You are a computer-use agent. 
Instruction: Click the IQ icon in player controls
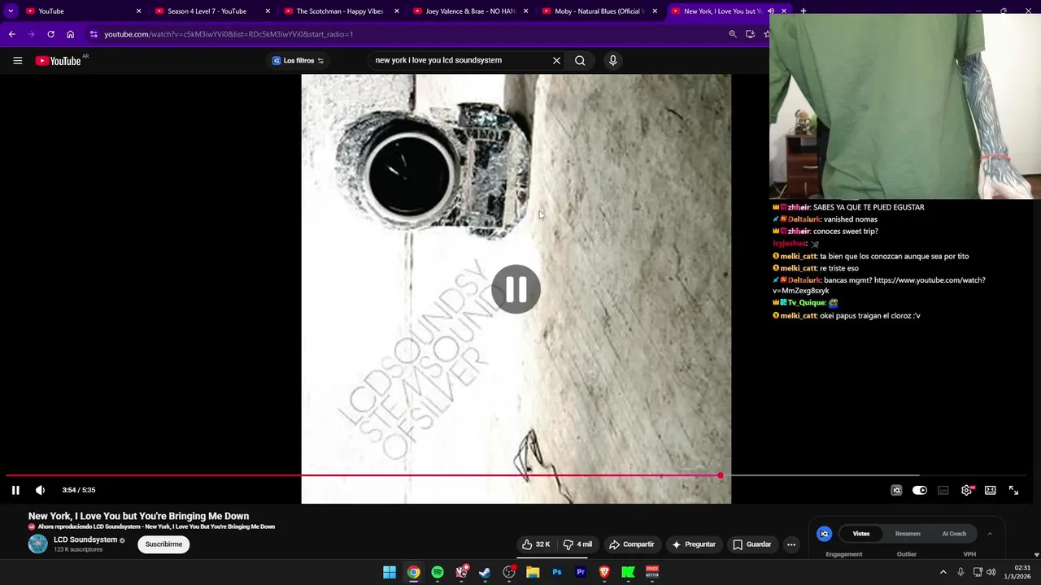click(x=896, y=490)
